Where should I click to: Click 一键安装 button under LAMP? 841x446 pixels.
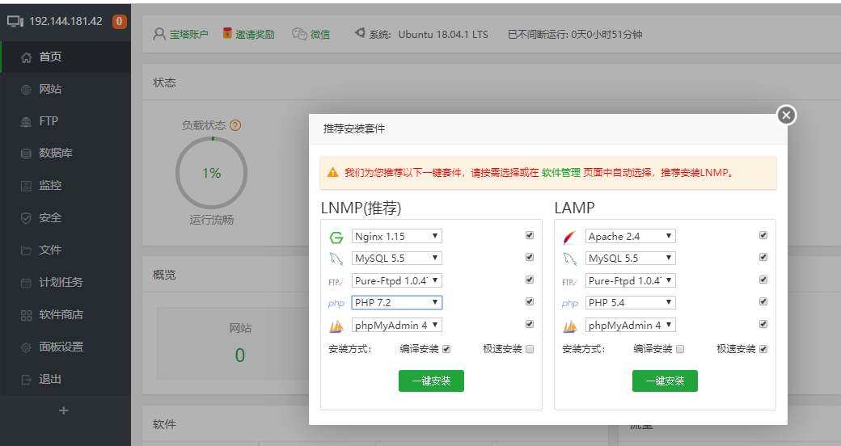tap(665, 381)
